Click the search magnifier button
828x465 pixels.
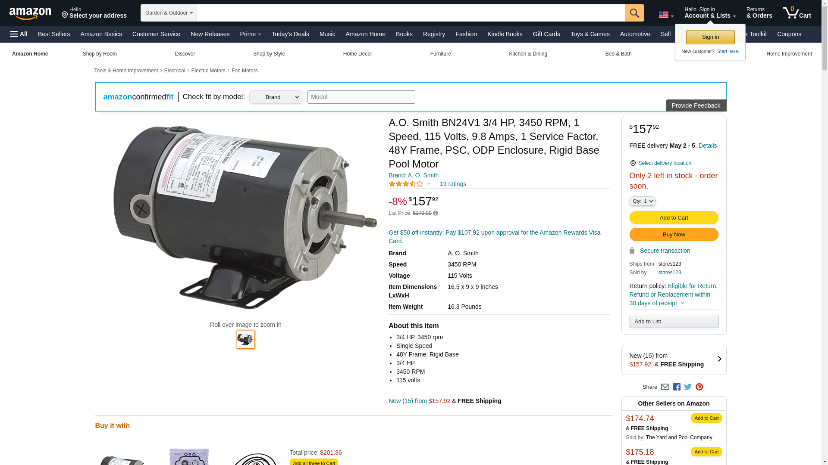tap(634, 13)
